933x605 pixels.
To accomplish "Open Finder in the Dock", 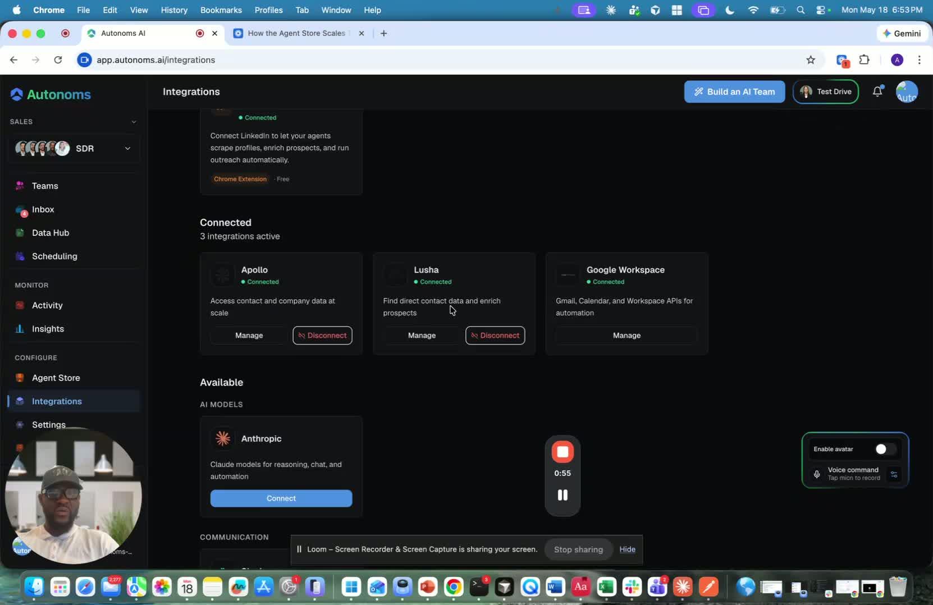I will pyautogui.click(x=34, y=587).
